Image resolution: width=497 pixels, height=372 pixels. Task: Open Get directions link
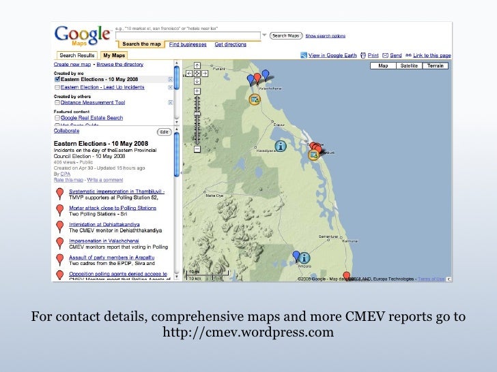[231, 44]
